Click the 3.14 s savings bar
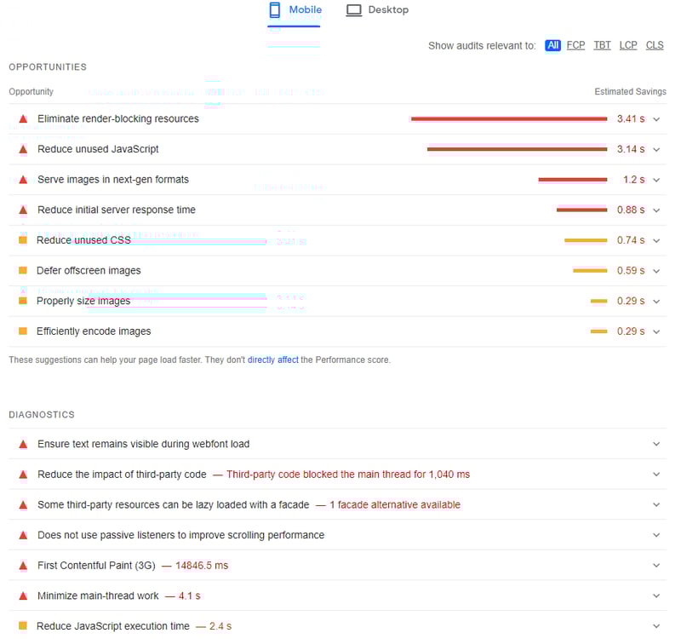681x639 pixels. 518,149
